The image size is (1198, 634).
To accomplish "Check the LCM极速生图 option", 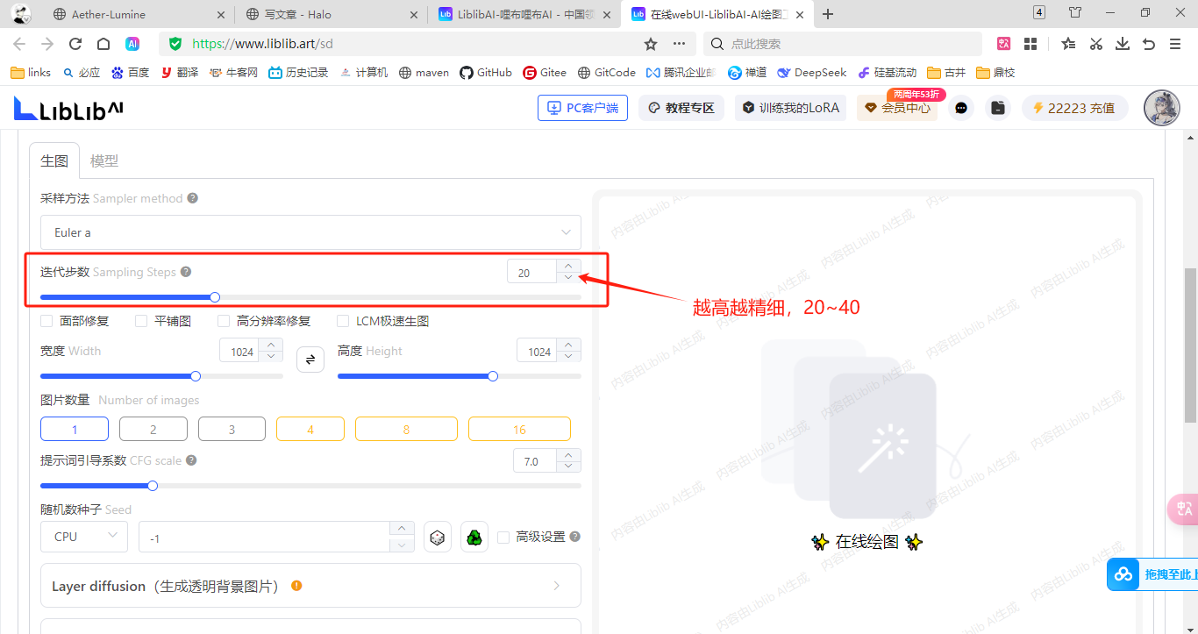I will [x=343, y=321].
